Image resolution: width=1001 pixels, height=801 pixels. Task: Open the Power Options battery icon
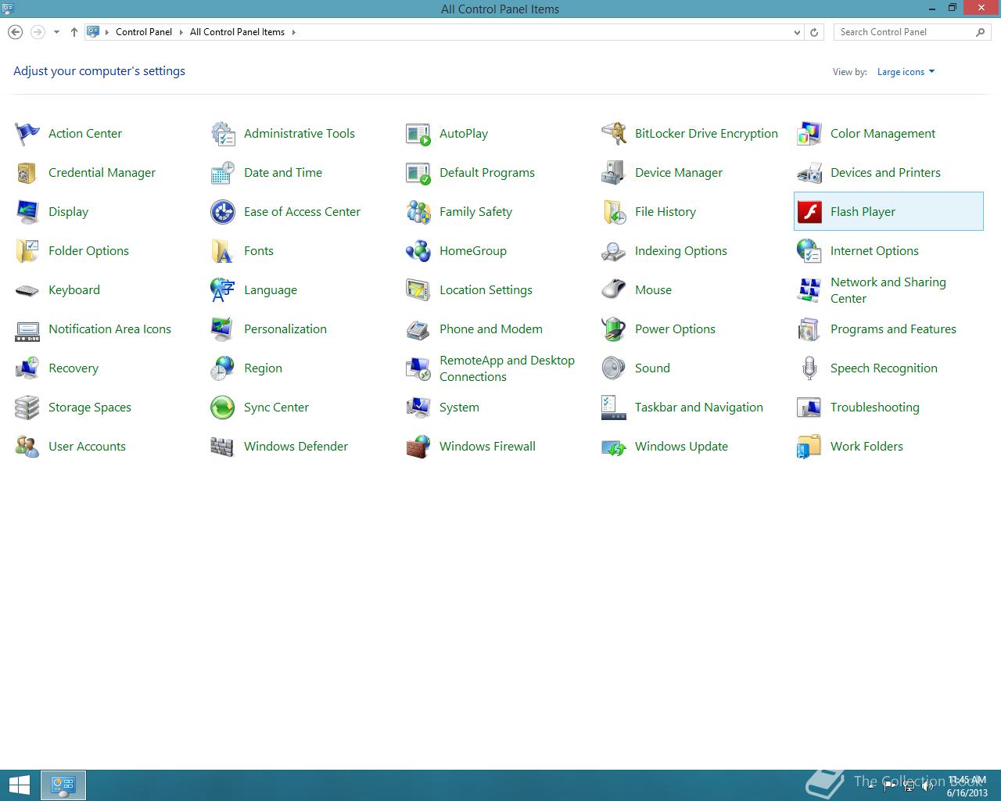click(614, 329)
